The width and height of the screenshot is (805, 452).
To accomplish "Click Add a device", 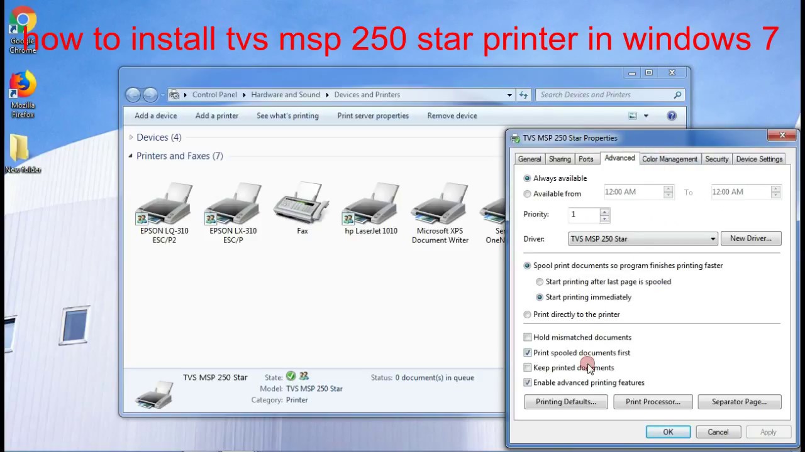I will 155,116.
